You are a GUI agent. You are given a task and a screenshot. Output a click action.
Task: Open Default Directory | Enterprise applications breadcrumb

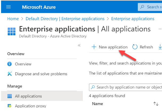coord(65,19)
